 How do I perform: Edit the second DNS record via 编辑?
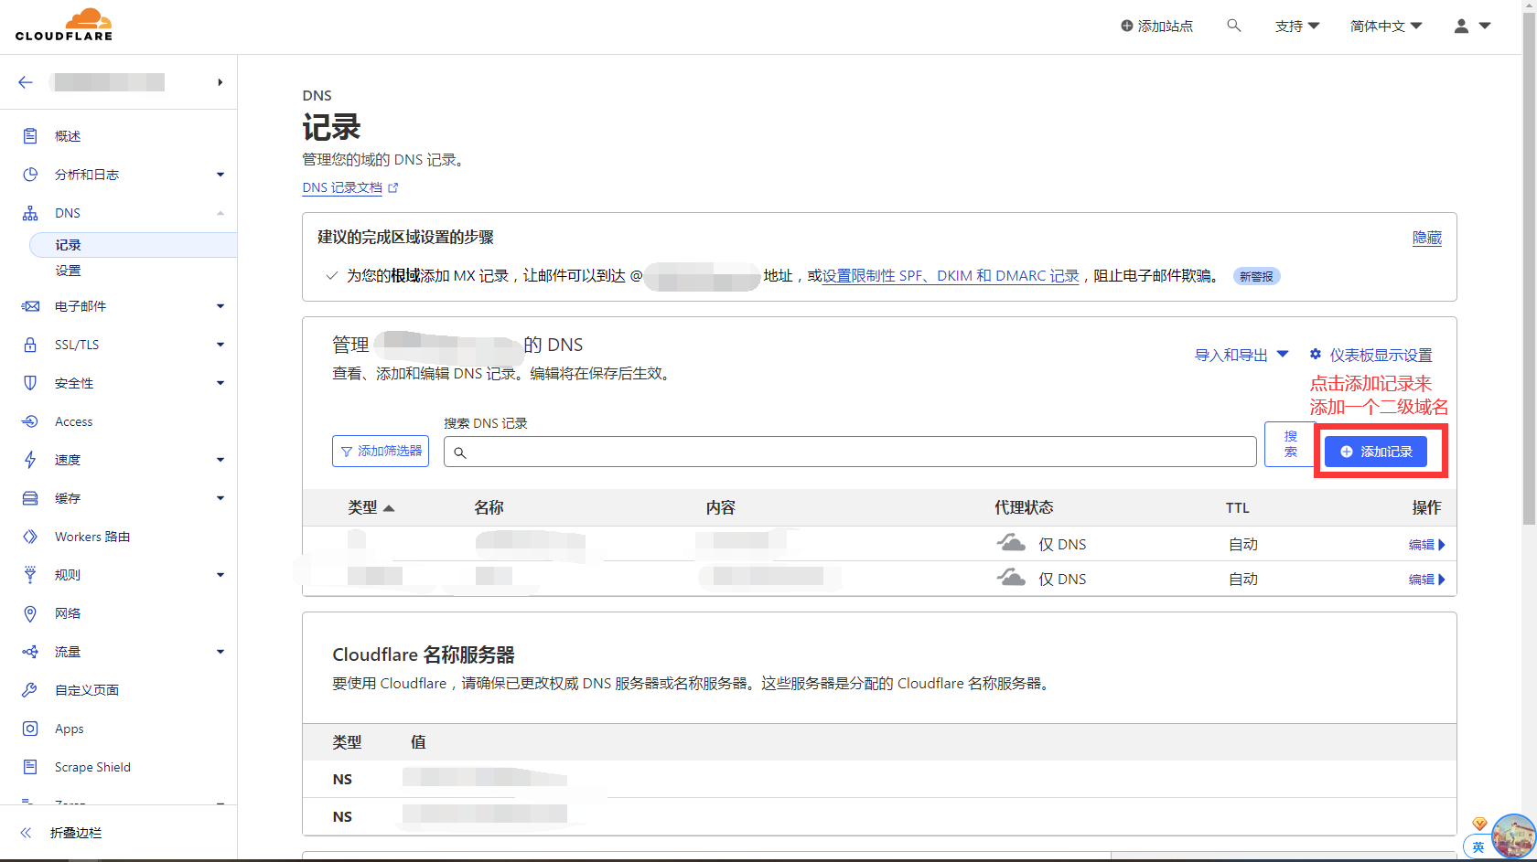click(x=1427, y=580)
